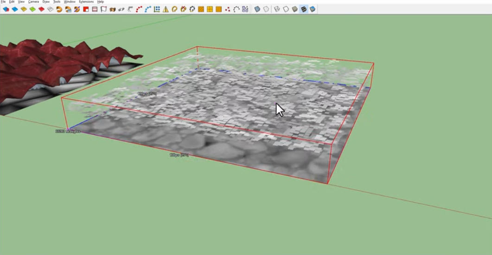Select the blue dotted curve tool
The height and width of the screenshot is (255, 492).
[148, 9]
